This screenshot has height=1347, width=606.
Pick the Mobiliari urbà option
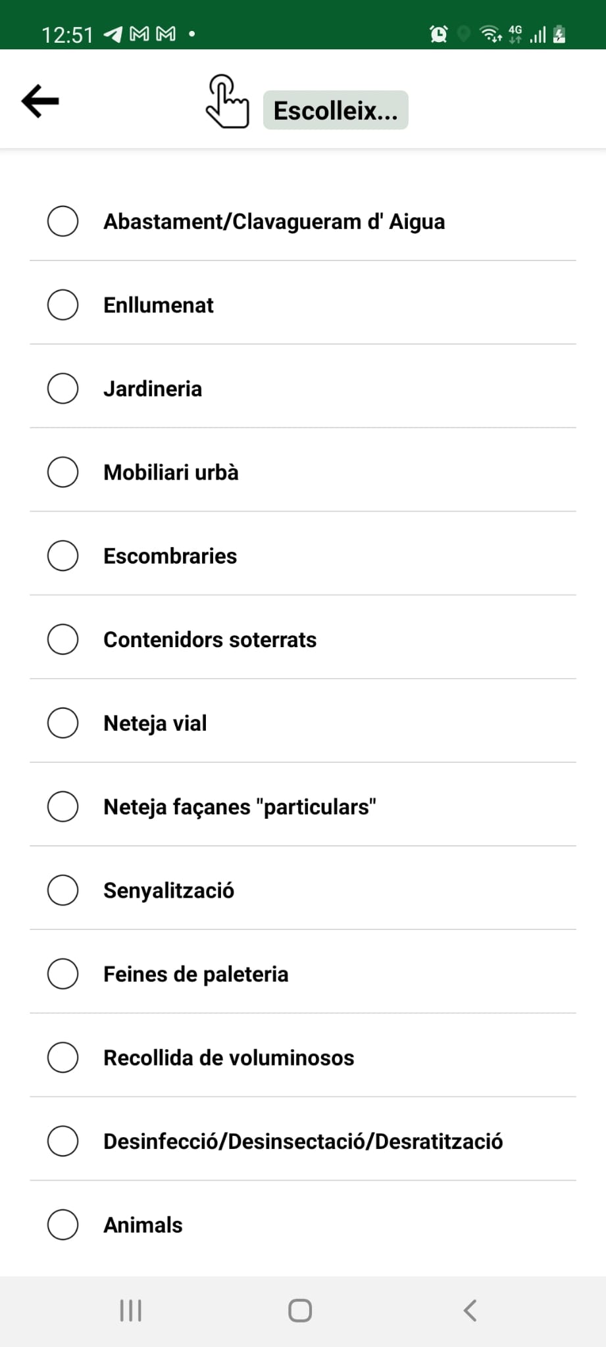[63, 472]
